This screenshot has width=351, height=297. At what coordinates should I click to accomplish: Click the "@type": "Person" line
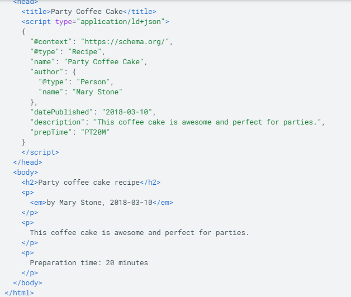click(x=76, y=82)
